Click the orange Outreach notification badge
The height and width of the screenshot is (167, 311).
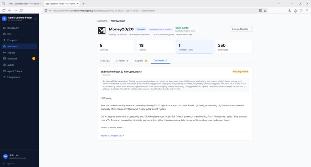click(x=34, y=59)
